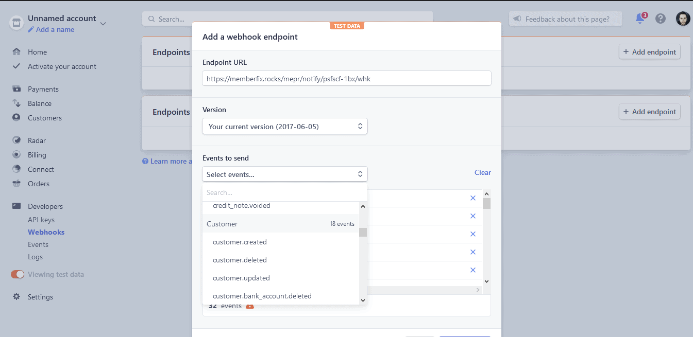Select customer.created event option
The image size is (693, 337).
[240, 242]
